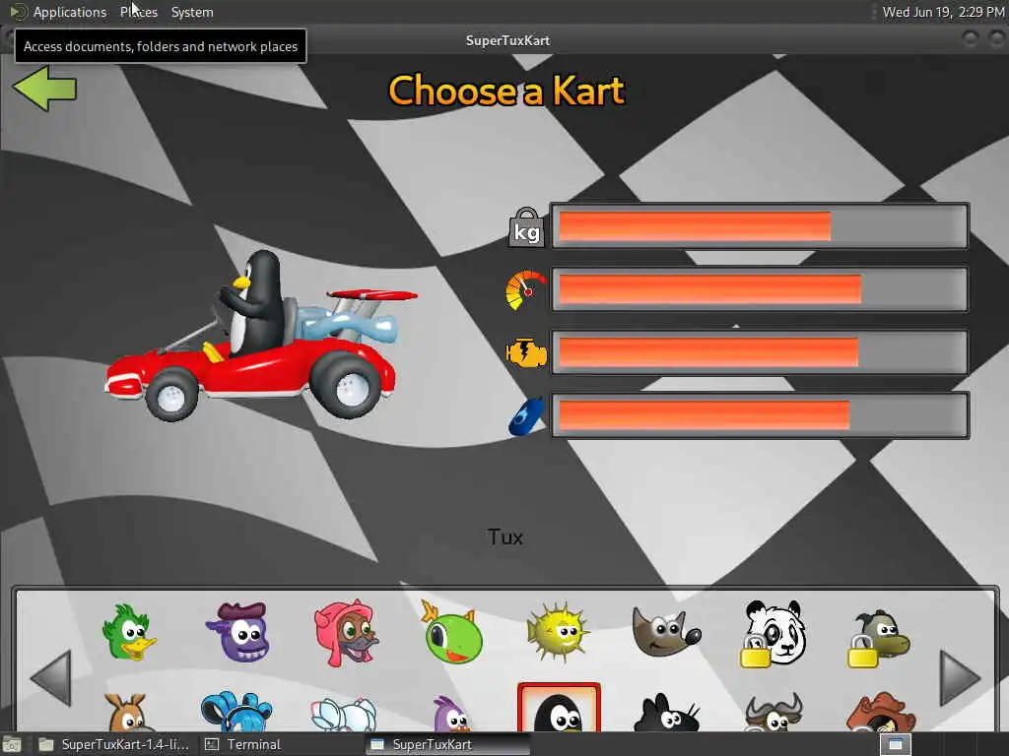Open the Applications menu
The image size is (1009, 756).
70,12
